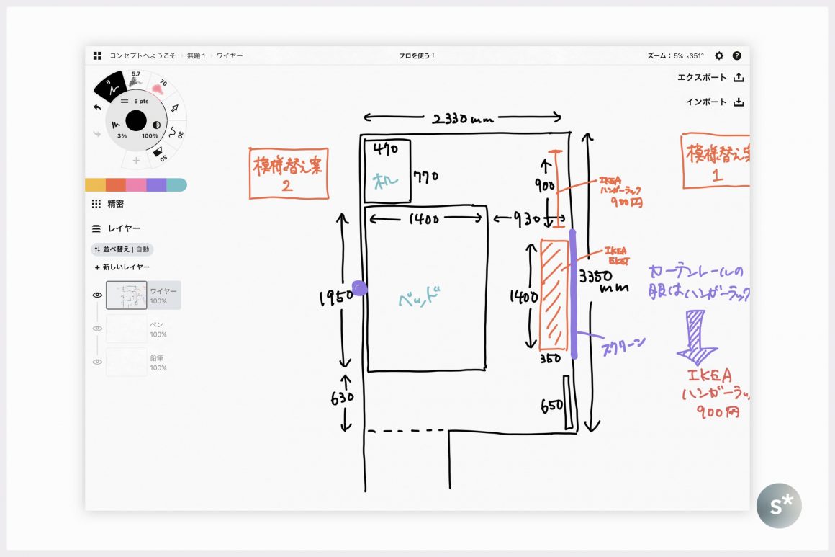Pick the purple color swatch
The width and height of the screenshot is (835, 557).
click(x=156, y=185)
